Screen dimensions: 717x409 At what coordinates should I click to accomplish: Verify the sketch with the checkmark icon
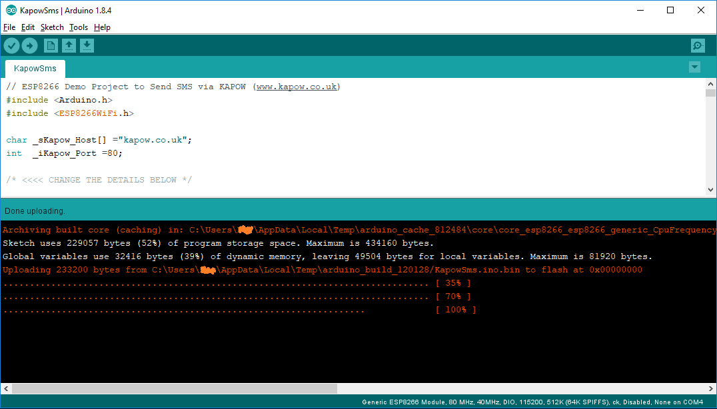[11, 45]
